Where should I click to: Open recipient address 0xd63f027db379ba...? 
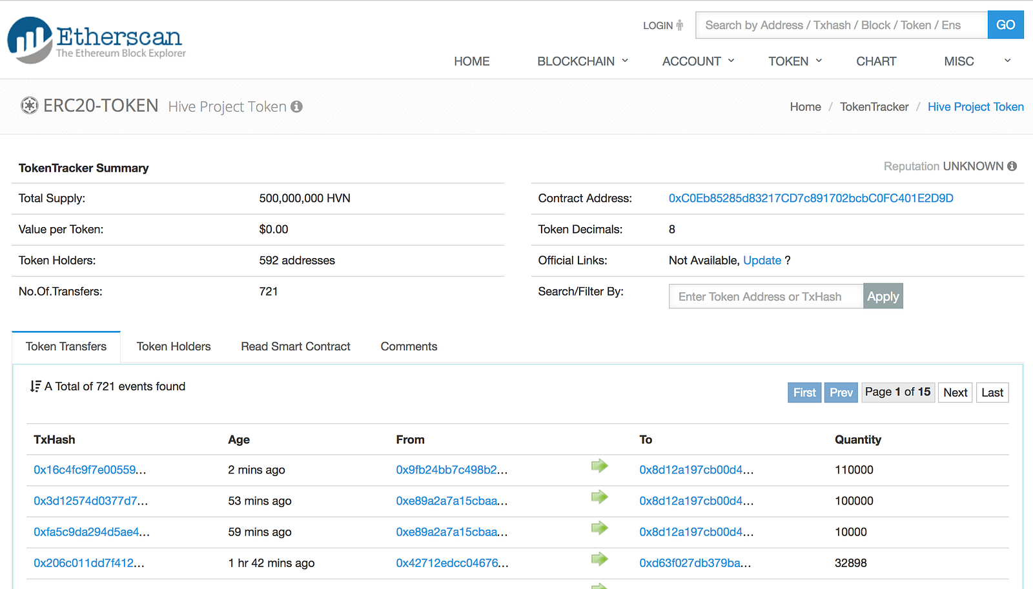(x=695, y=563)
